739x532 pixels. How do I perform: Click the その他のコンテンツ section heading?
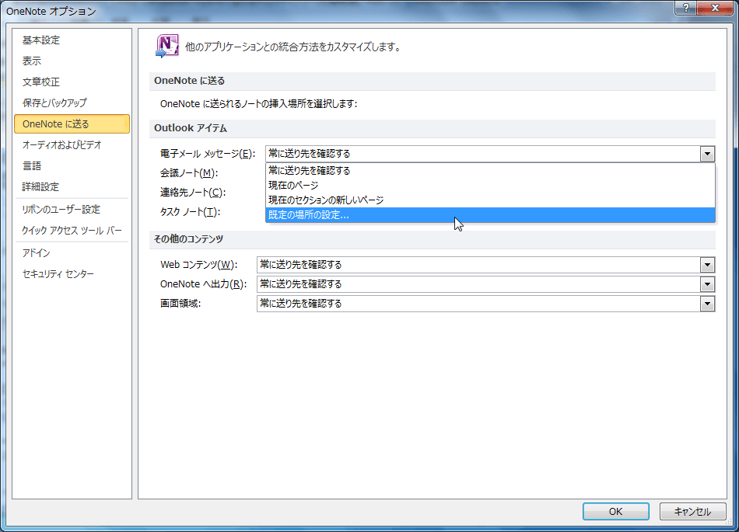click(x=188, y=239)
